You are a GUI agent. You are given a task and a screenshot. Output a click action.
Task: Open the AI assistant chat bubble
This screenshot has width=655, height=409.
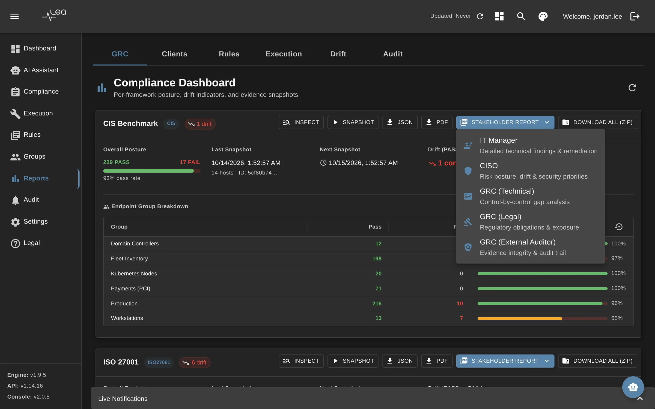pos(633,387)
